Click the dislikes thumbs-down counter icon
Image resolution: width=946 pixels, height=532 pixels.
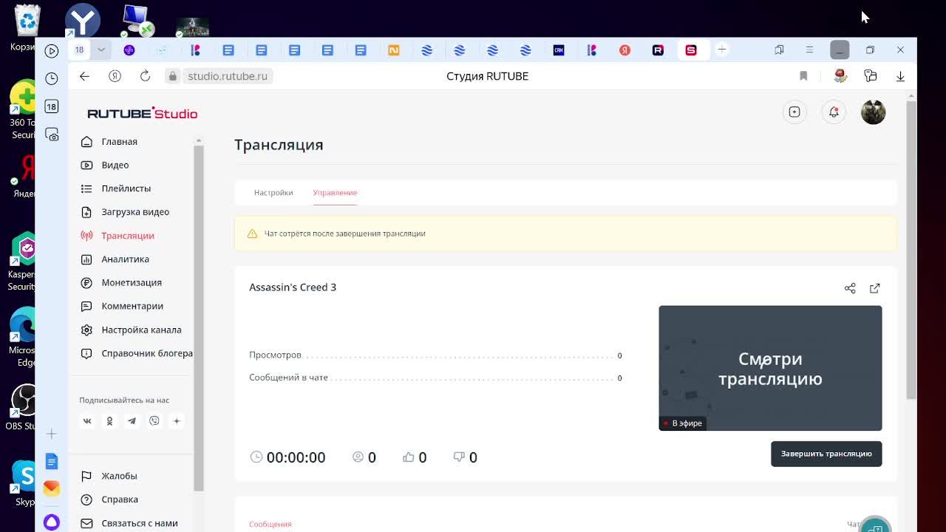click(x=458, y=457)
